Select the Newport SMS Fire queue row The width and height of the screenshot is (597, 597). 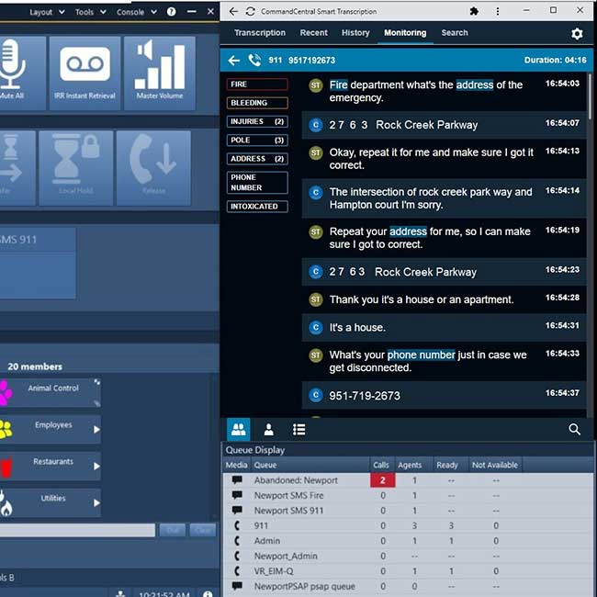pyautogui.click(x=408, y=495)
